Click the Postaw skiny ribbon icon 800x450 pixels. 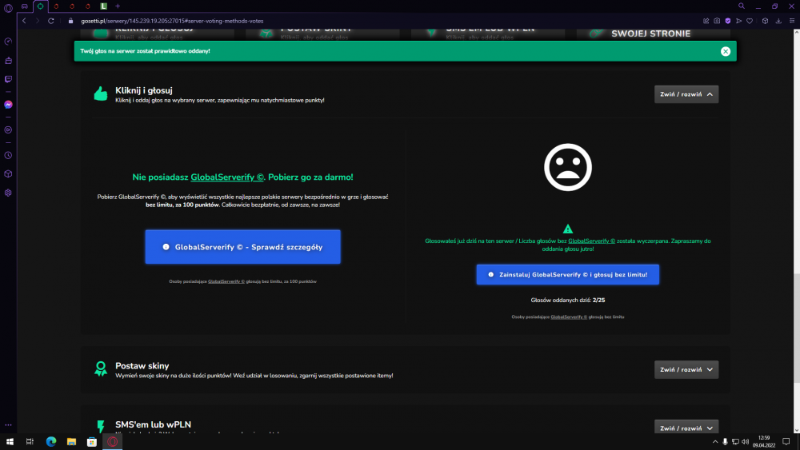101,368
